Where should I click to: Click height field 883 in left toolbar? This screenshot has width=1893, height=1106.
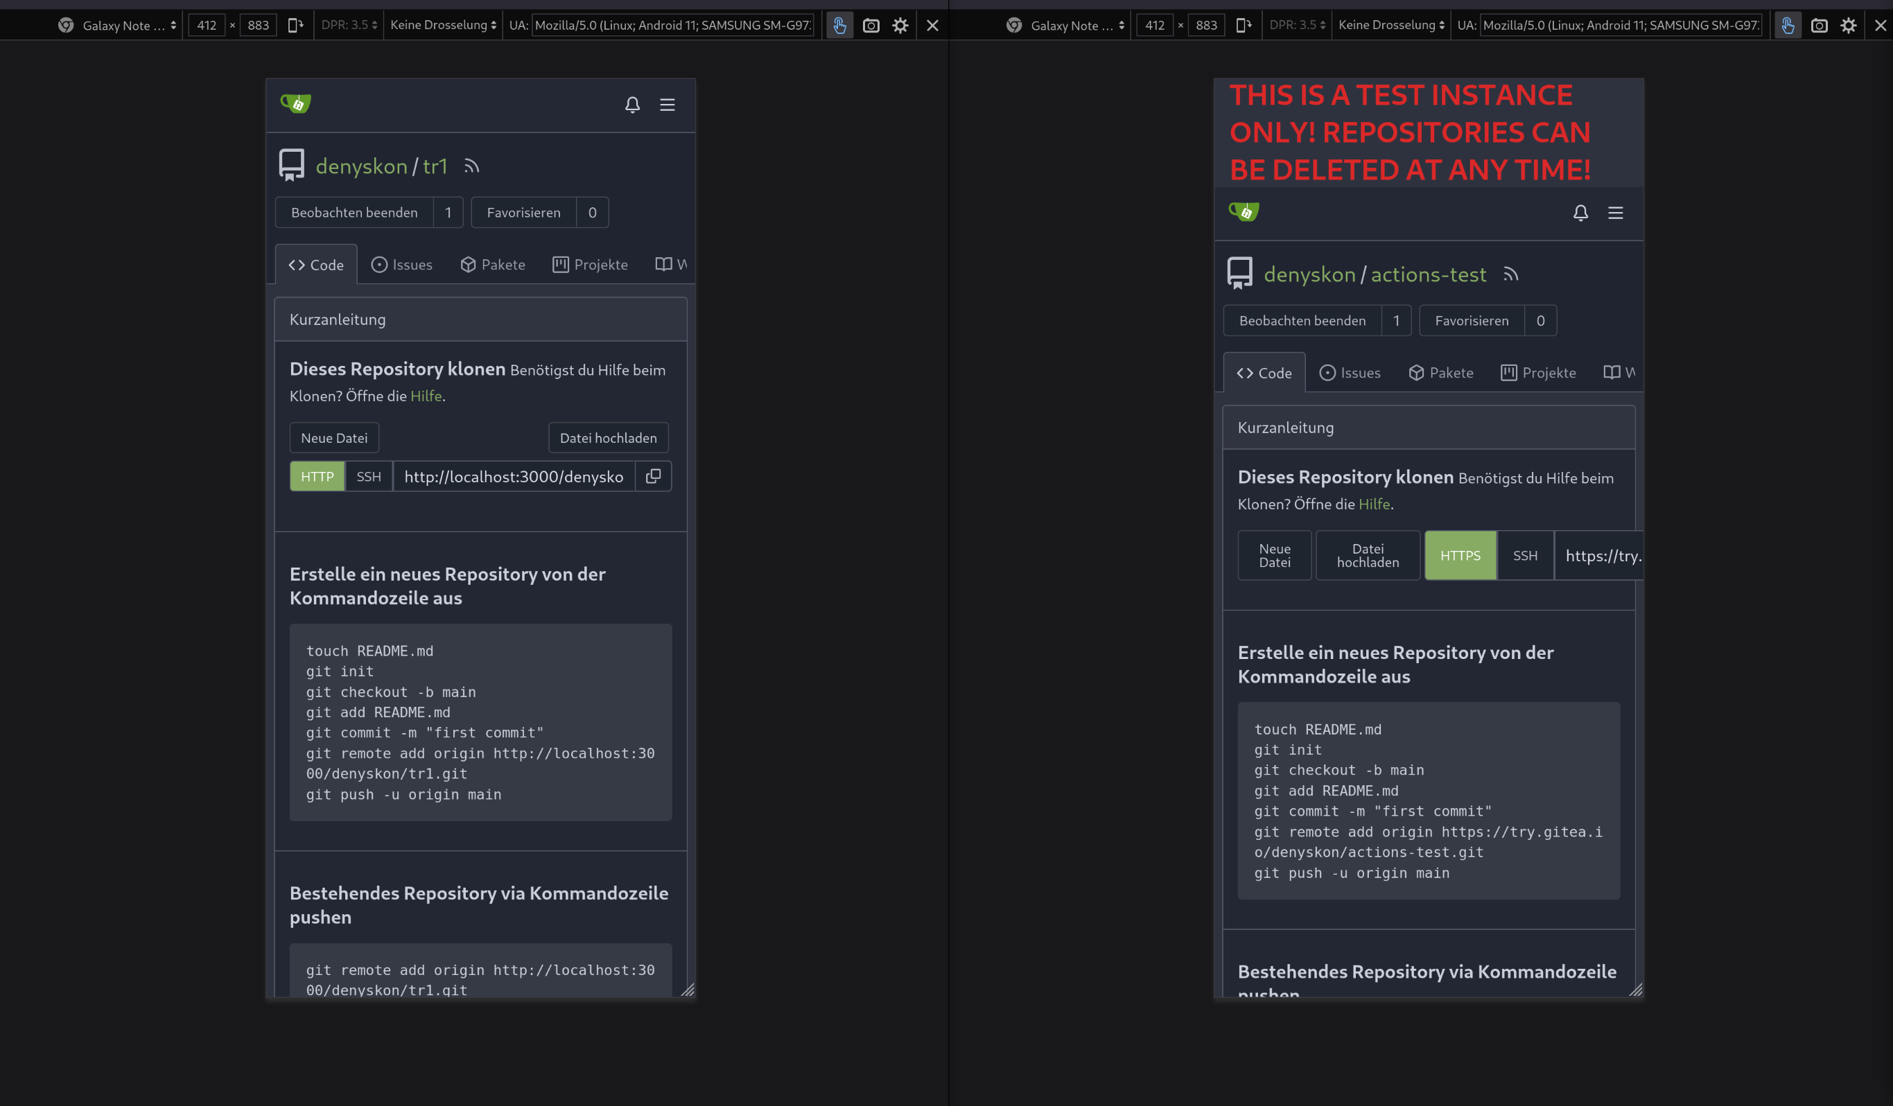pos(259,25)
